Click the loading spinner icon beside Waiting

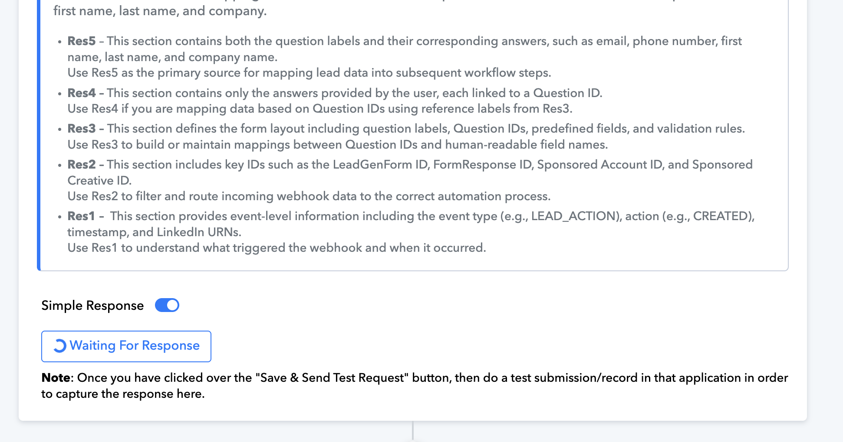[59, 346]
